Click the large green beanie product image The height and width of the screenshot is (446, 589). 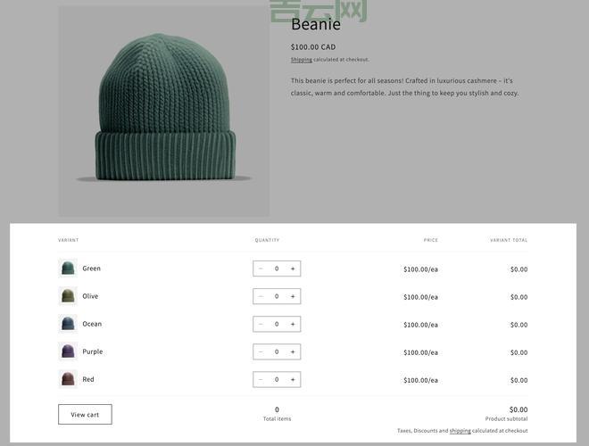tap(164, 111)
